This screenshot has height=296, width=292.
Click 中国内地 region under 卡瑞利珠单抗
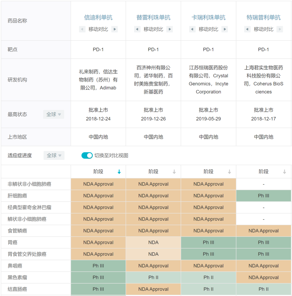coord(208,137)
